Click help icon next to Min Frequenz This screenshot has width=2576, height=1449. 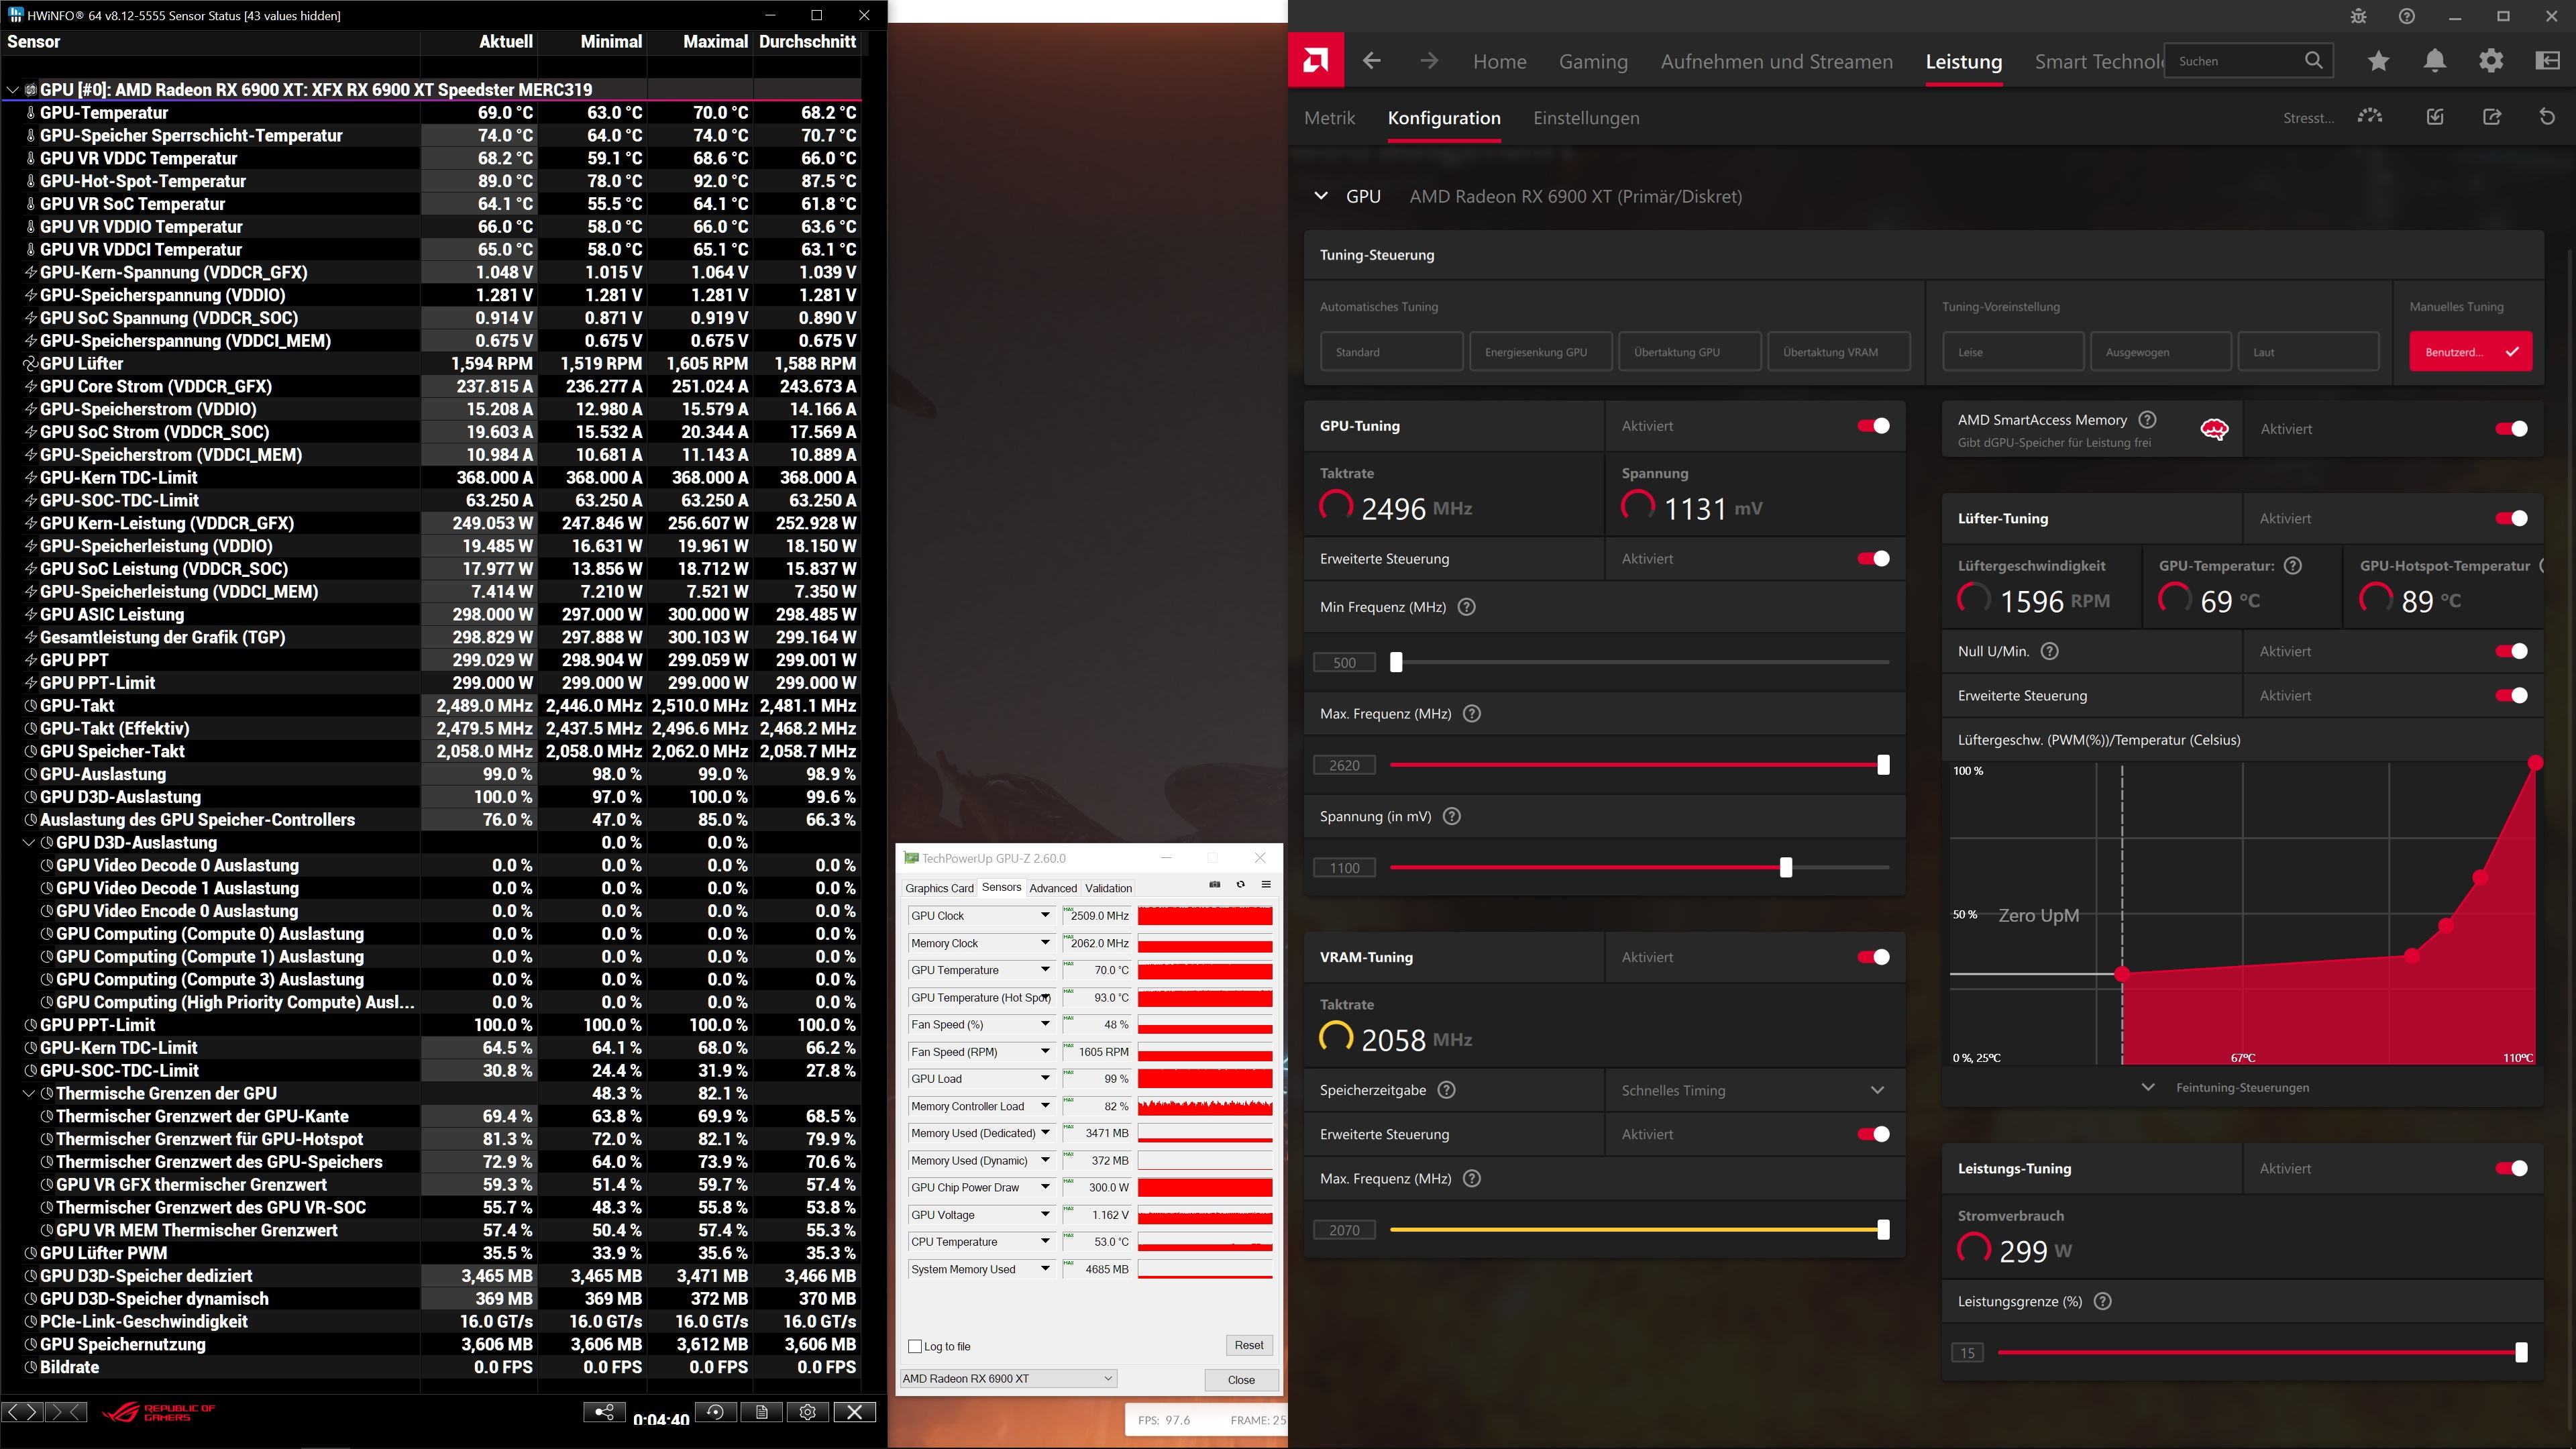[x=1467, y=607]
